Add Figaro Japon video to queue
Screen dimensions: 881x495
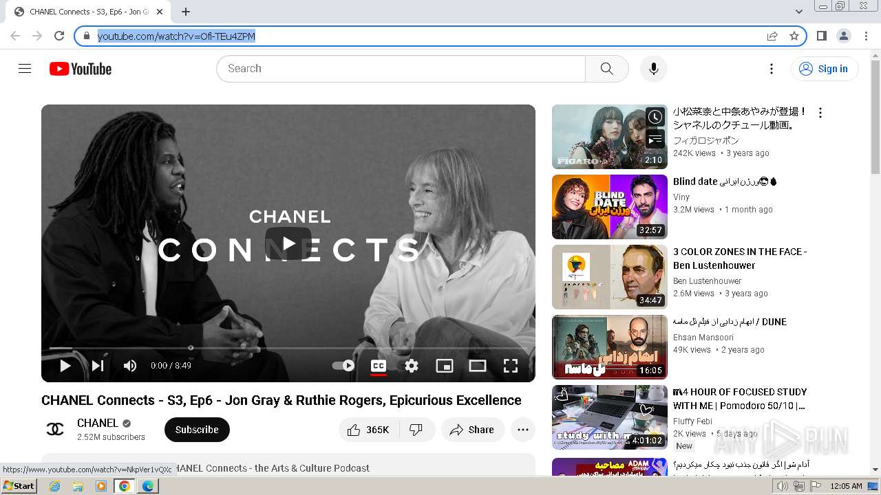click(x=655, y=140)
